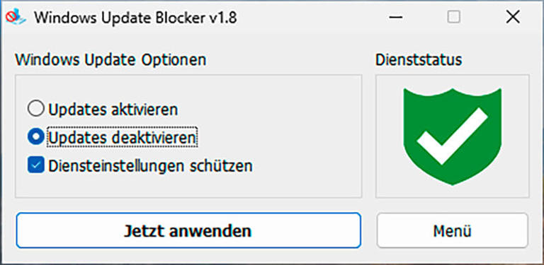The width and height of the screenshot is (544, 265).
Task: Click the Dienststatus heading label
Action: pos(419,60)
